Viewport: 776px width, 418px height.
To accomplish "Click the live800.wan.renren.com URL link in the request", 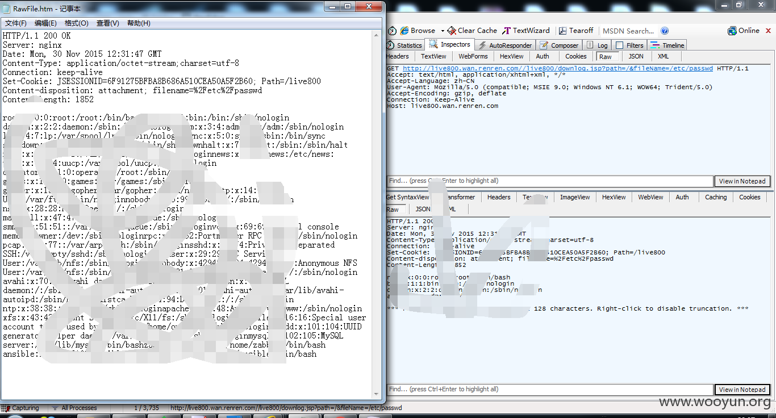I will pyautogui.click(x=558, y=69).
